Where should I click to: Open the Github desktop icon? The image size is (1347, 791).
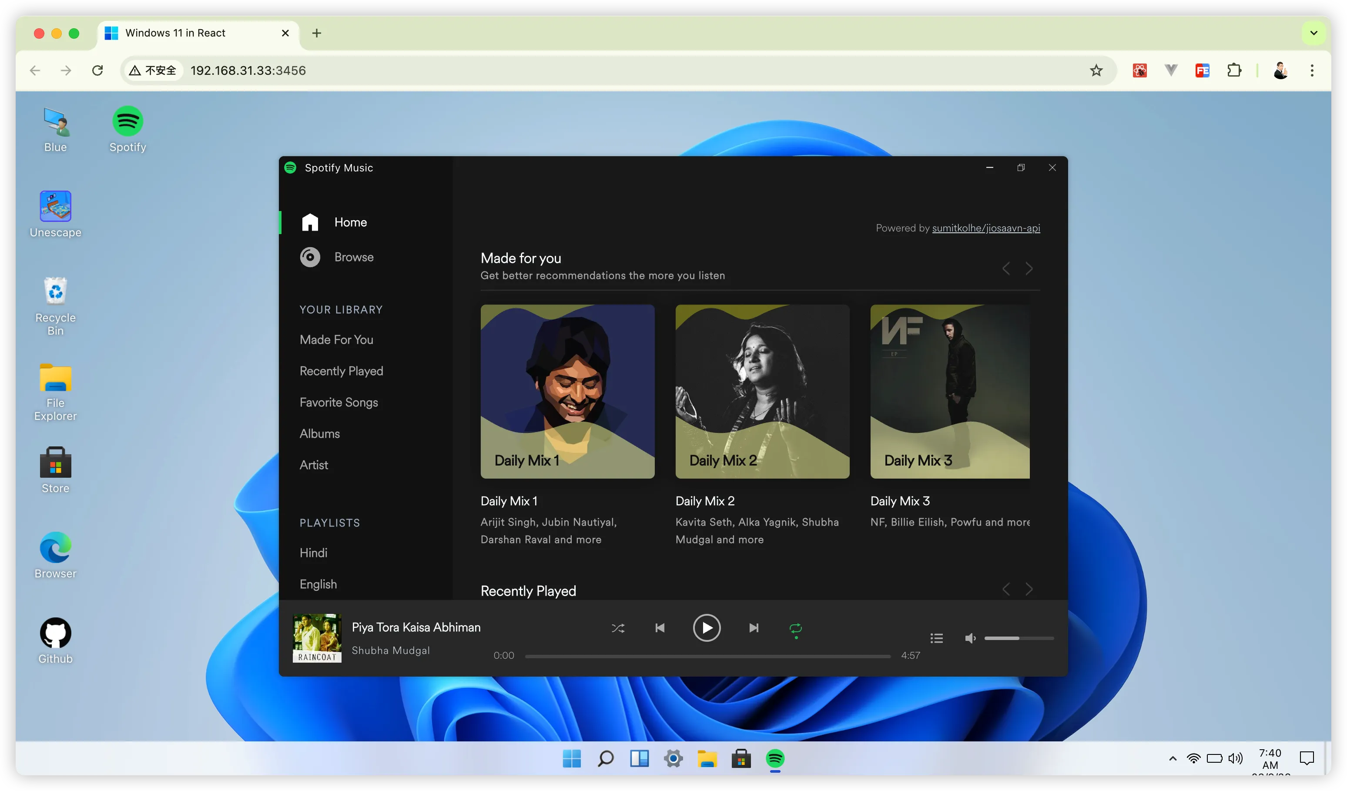pyautogui.click(x=55, y=641)
